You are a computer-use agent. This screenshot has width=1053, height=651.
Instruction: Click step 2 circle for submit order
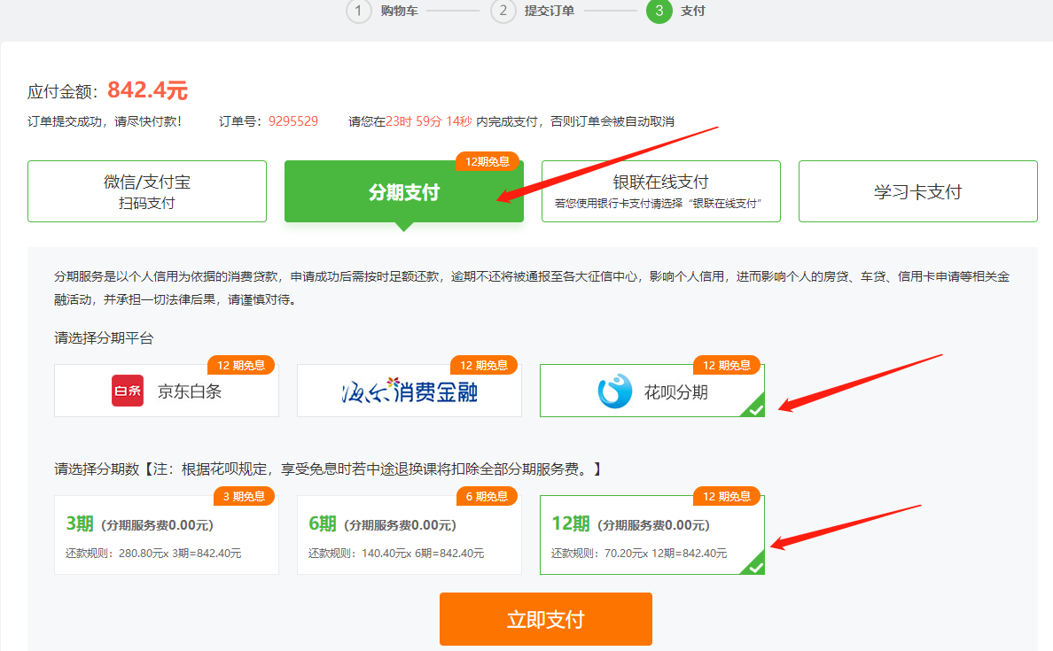coord(503,12)
